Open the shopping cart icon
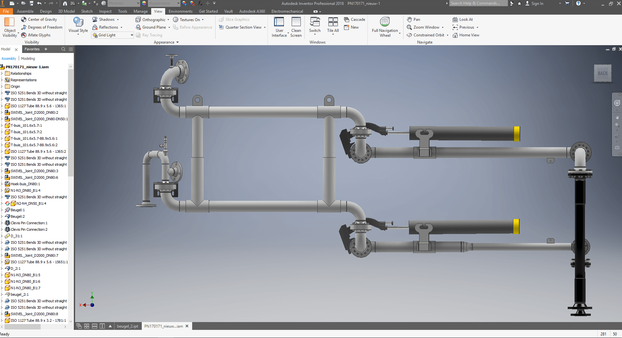The height and width of the screenshot is (338, 622). (x=567, y=3)
